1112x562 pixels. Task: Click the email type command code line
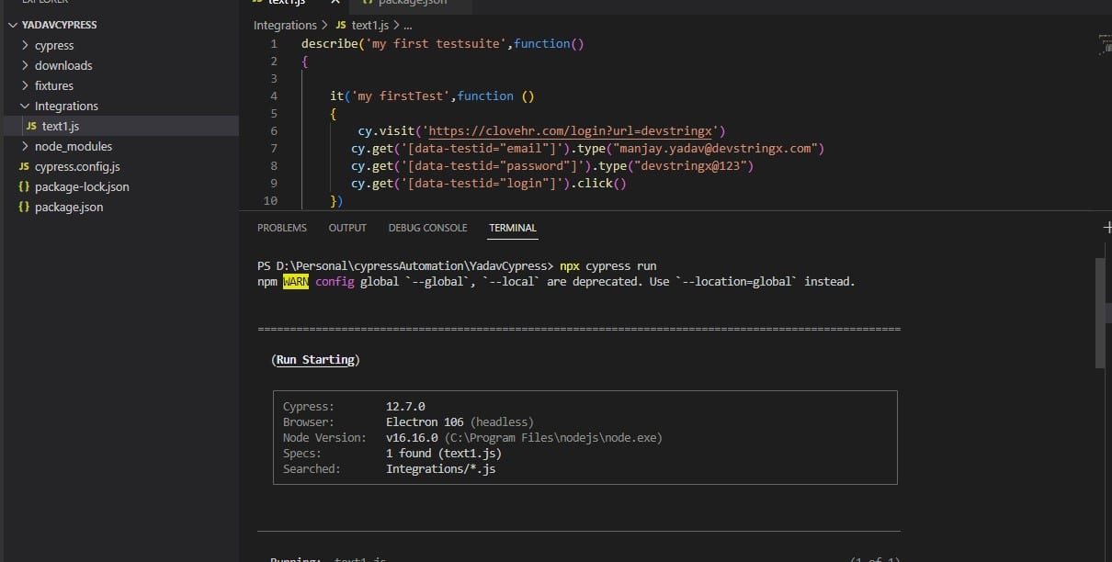click(x=587, y=148)
